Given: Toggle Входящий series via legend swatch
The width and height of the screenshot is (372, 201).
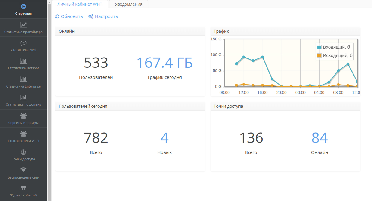Looking at the screenshot, I should pyautogui.click(x=319, y=47).
